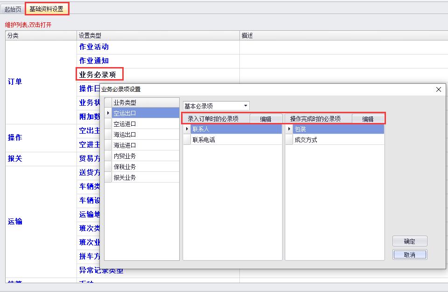Image resolution: width=448 pixels, height=292 pixels.
Task: Click row selector arrow beside 空运出口
Action: tap(108, 113)
